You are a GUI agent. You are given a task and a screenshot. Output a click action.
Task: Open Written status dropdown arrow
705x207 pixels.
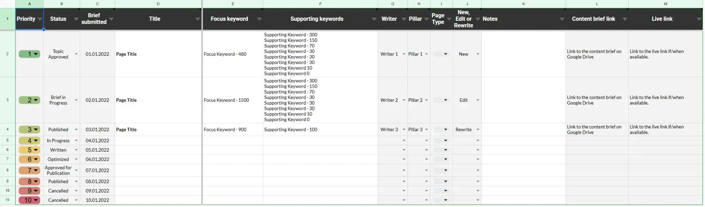76,150
